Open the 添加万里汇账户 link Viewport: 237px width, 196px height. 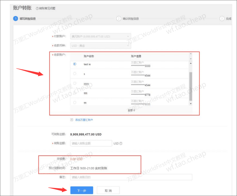(84, 120)
